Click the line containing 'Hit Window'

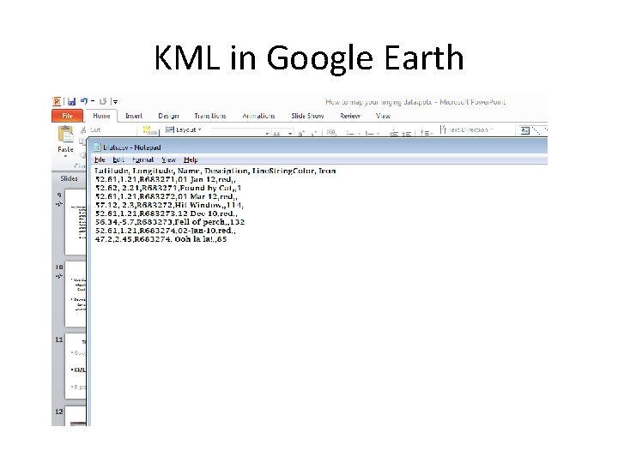tap(169, 205)
